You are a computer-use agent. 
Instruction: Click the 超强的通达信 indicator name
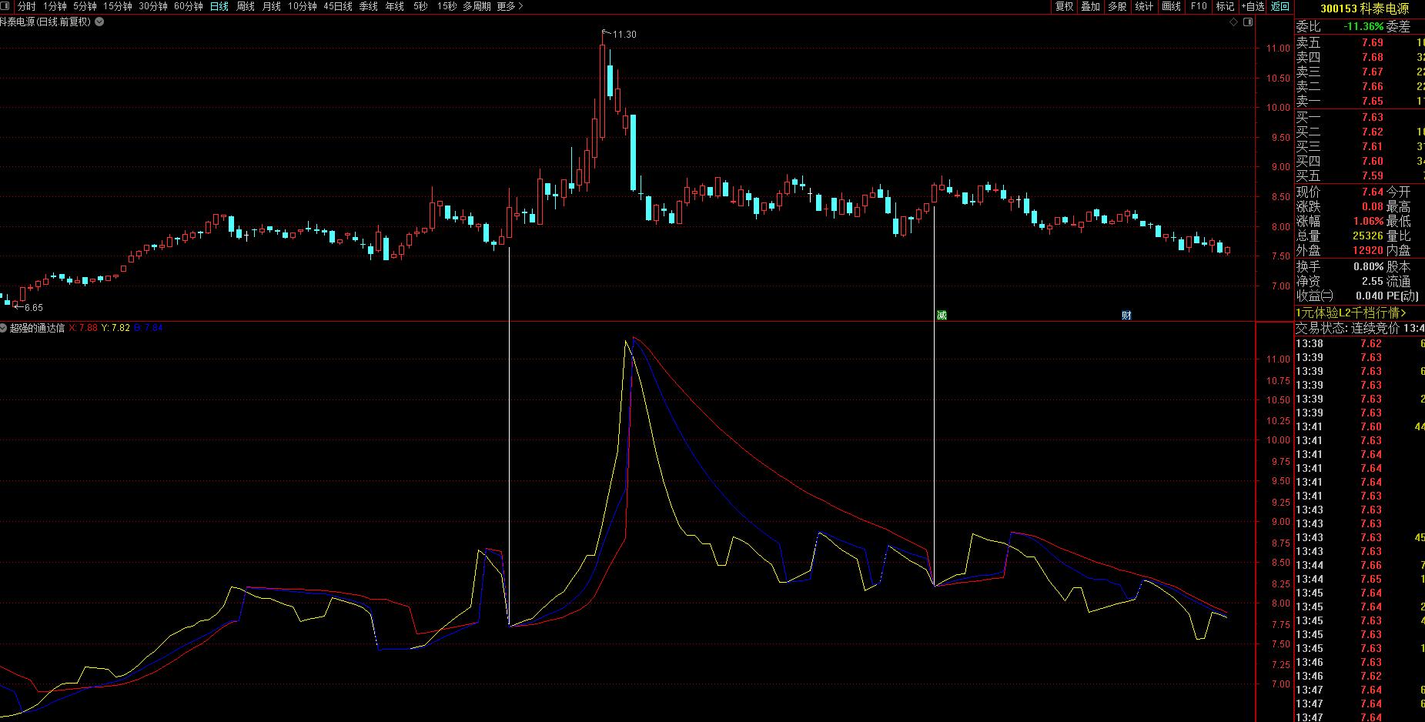click(37, 328)
